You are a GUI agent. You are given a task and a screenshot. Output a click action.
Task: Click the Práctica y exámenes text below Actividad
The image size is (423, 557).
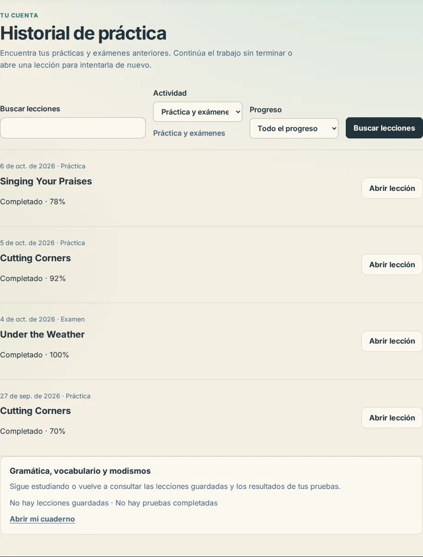coord(189,133)
